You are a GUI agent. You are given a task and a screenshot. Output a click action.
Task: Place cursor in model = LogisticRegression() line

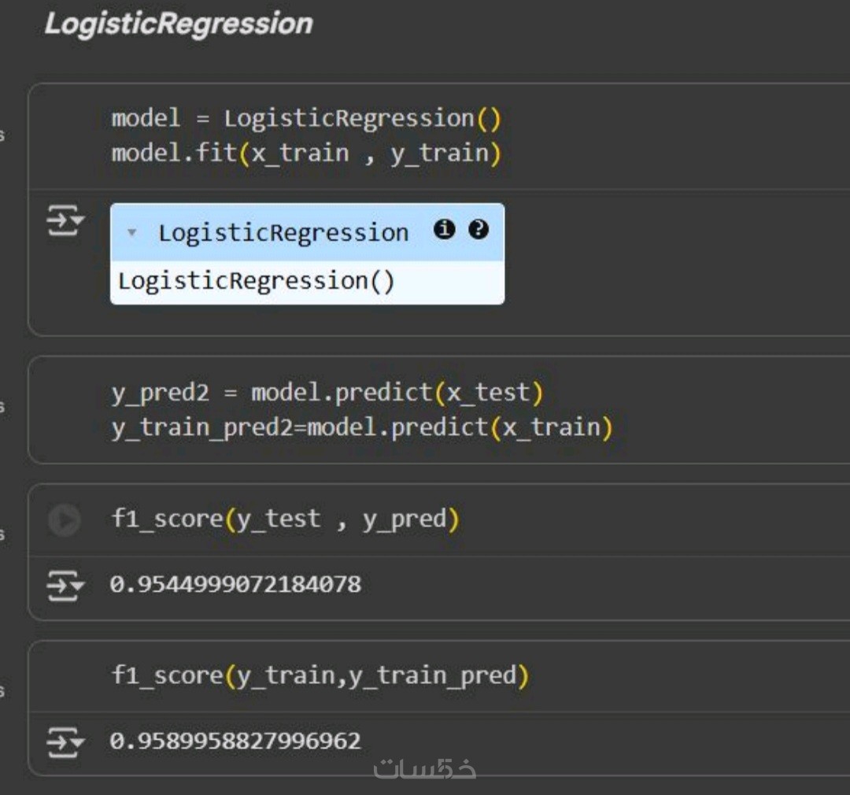tap(306, 119)
